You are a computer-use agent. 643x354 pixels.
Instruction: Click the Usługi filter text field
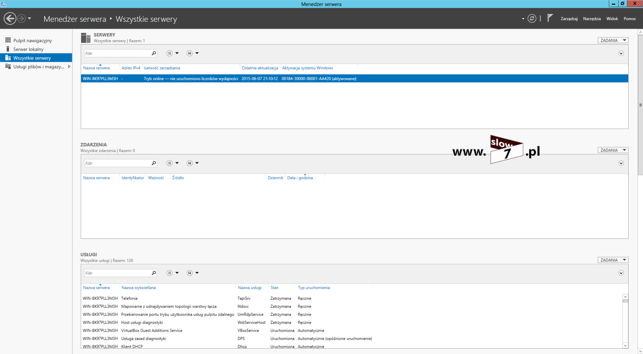(x=117, y=273)
